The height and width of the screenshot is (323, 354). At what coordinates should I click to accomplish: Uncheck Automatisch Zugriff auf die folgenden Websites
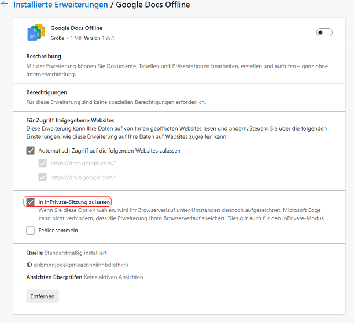pyautogui.click(x=30, y=151)
